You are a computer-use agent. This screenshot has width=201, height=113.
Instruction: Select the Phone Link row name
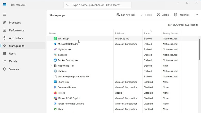[x=63, y=82]
